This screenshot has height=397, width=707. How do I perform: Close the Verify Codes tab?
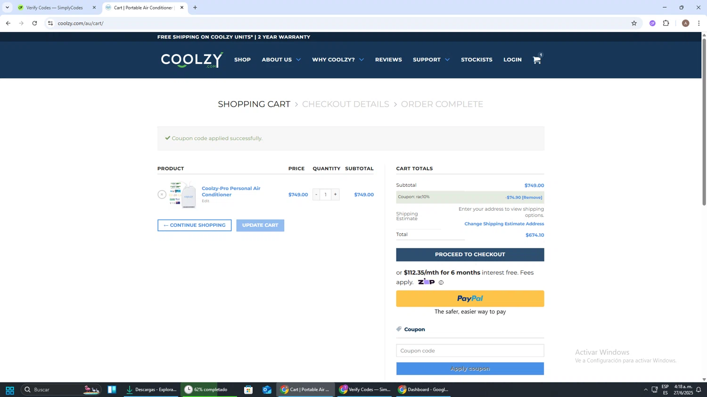(x=94, y=8)
